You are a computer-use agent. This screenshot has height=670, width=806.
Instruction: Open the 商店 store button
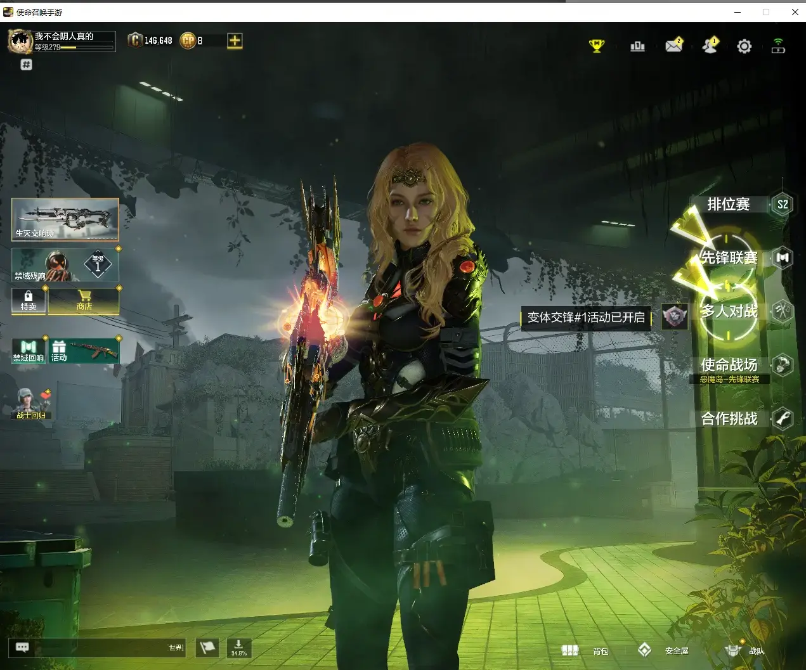84,300
